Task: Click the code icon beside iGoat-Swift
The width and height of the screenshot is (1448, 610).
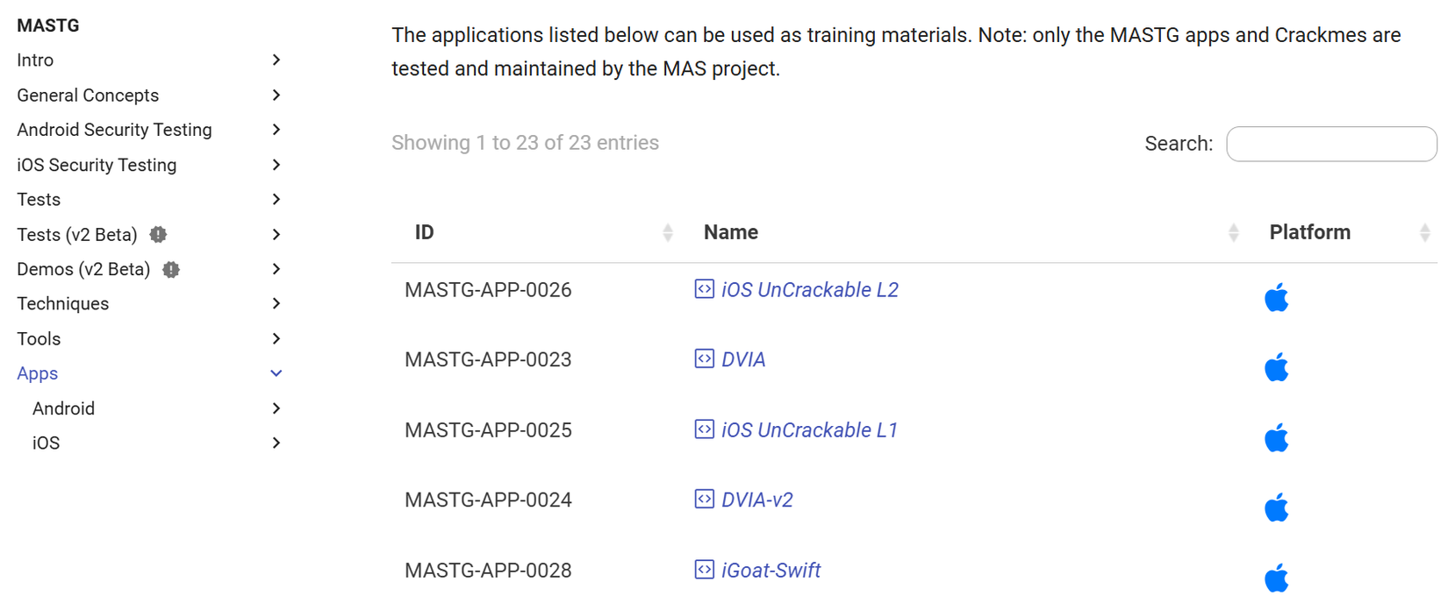Action: [704, 570]
